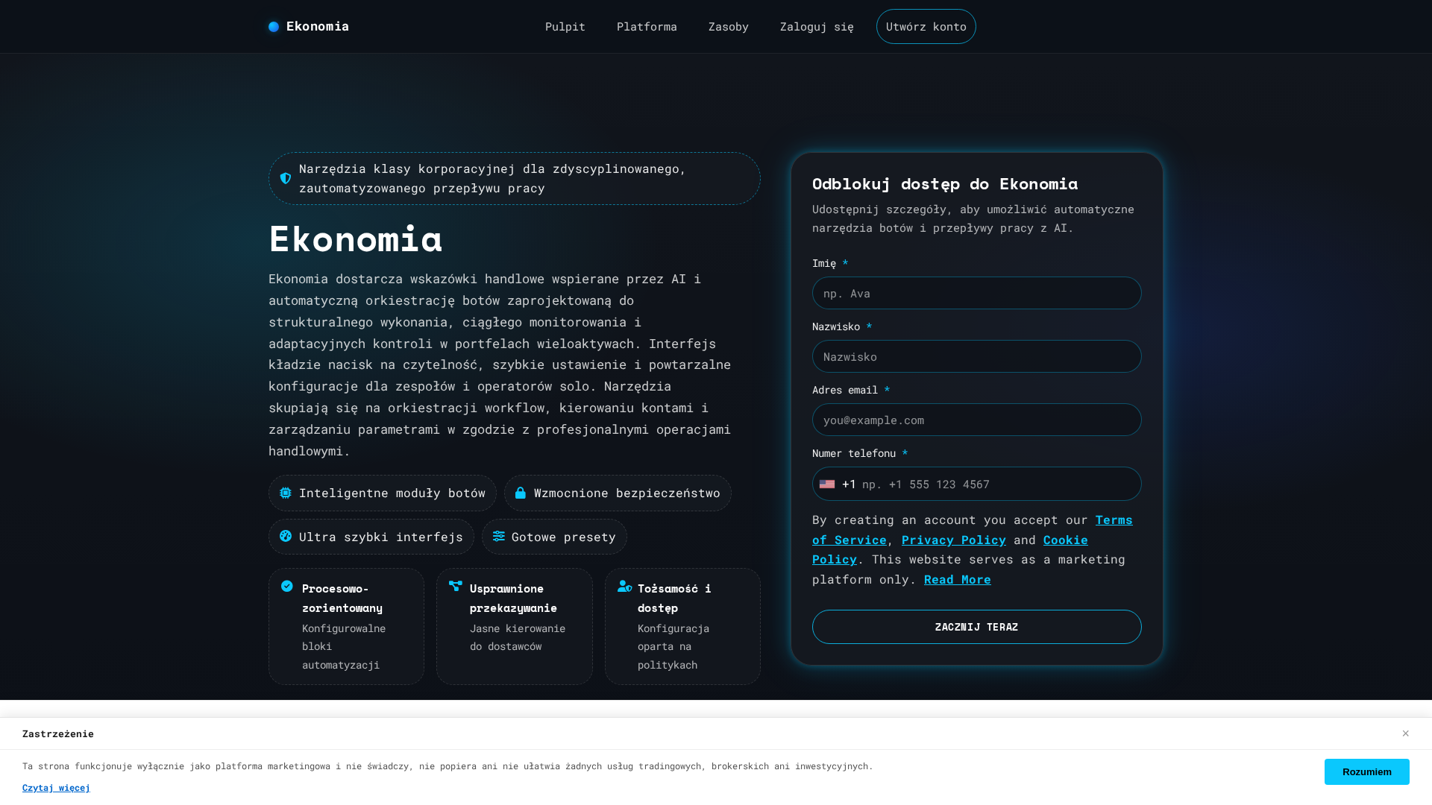Select the Ultra szybki interfejs chip
Viewport: 1432px width, 805px height.
click(x=371, y=537)
